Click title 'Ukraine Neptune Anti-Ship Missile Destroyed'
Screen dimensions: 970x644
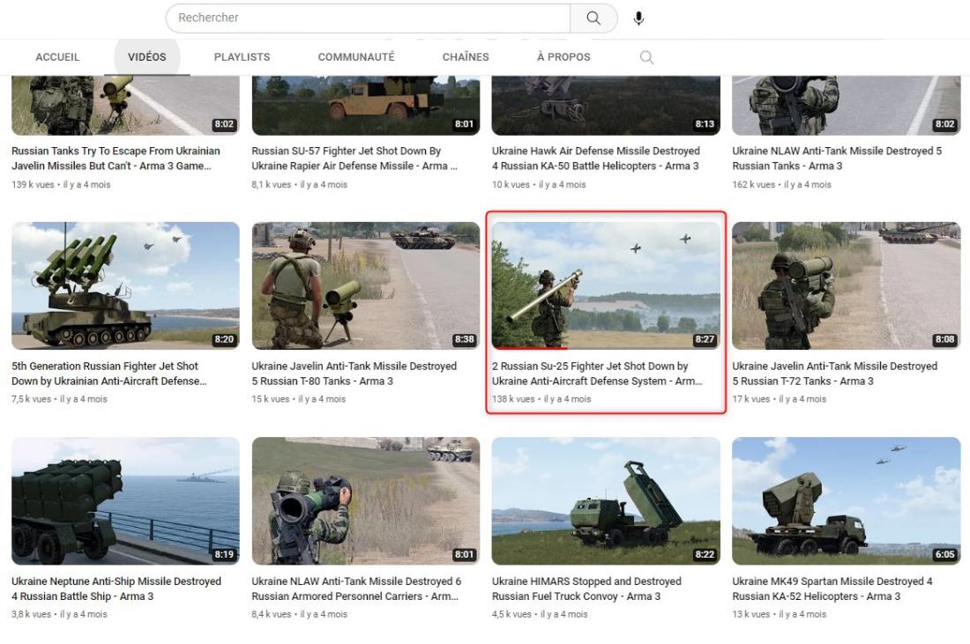tap(116, 588)
